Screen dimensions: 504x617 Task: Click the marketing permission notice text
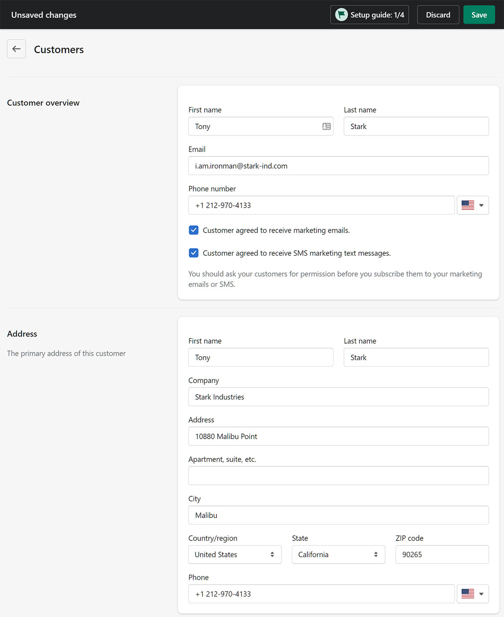(335, 279)
